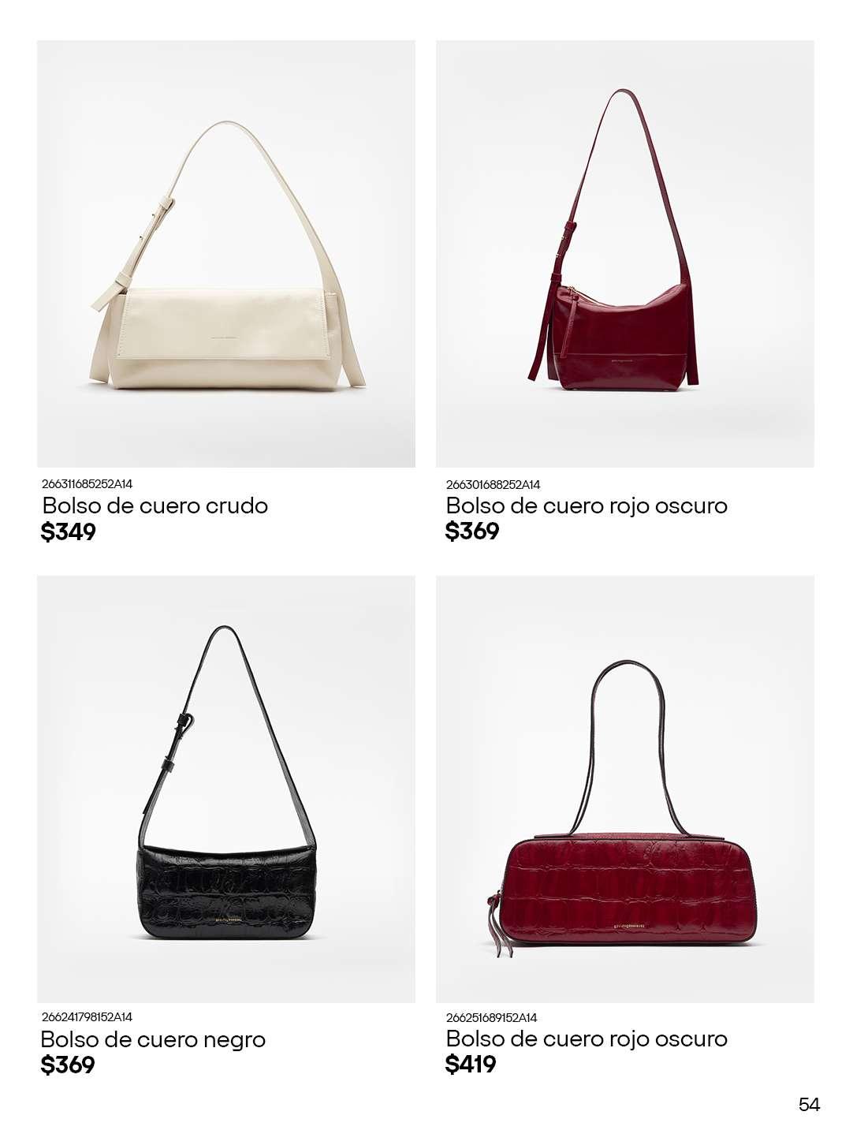Click the title Bolso de cuero negro
853x1145 pixels.
pos(153,1039)
